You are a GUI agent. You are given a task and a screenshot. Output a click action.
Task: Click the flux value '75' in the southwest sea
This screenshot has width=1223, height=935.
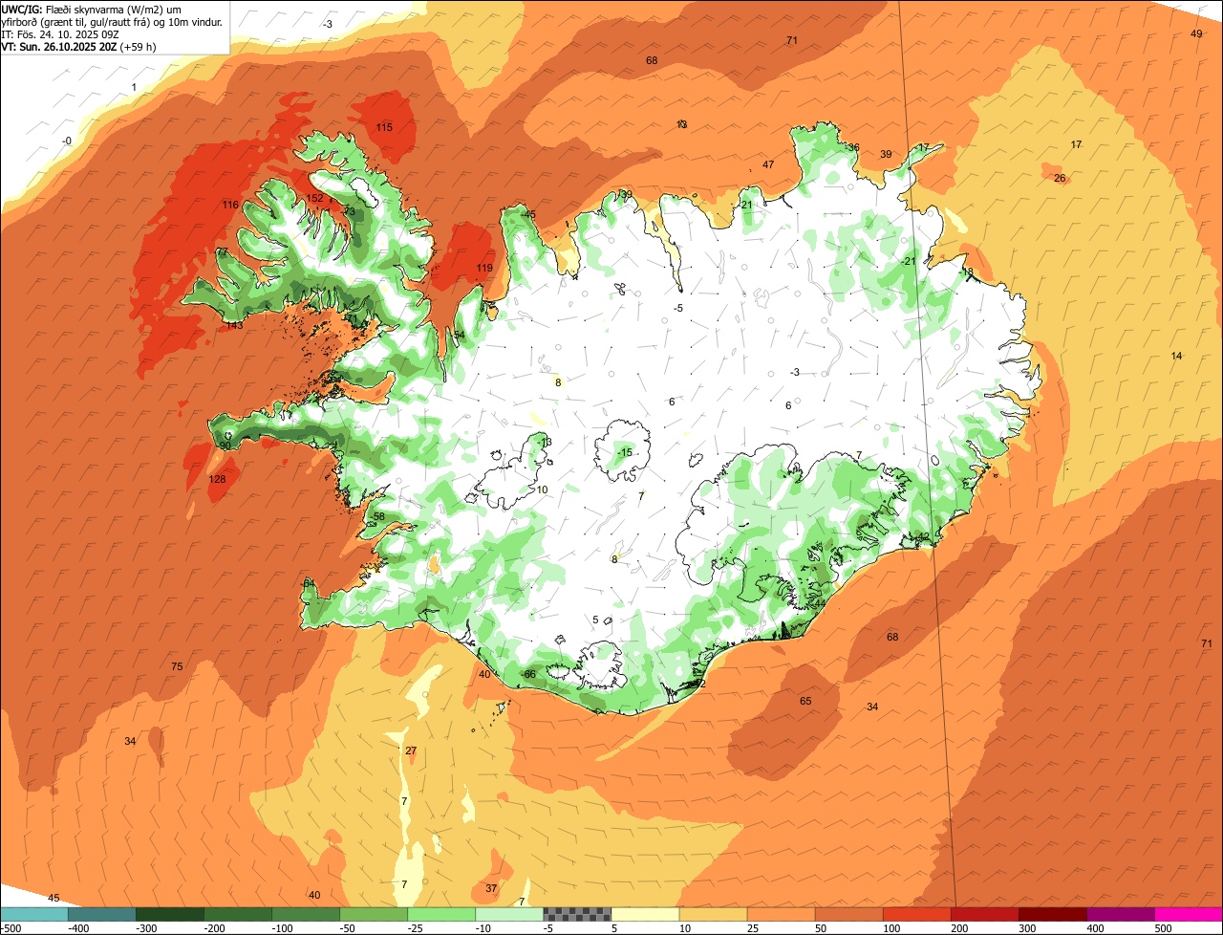[177, 666]
